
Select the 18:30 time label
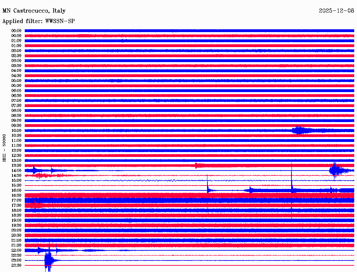16,215
